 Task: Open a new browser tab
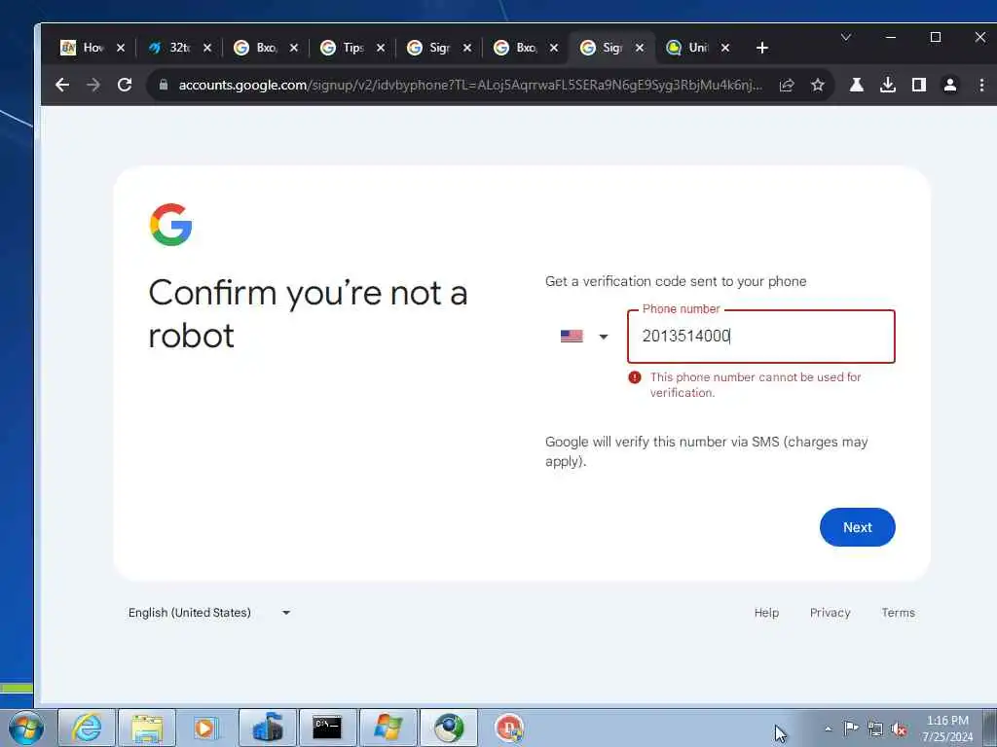click(x=761, y=48)
